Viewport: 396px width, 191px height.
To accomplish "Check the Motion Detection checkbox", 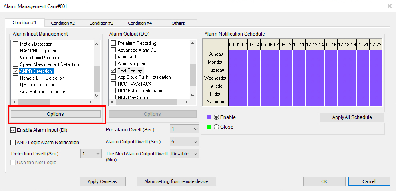I will click(x=16, y=44).
